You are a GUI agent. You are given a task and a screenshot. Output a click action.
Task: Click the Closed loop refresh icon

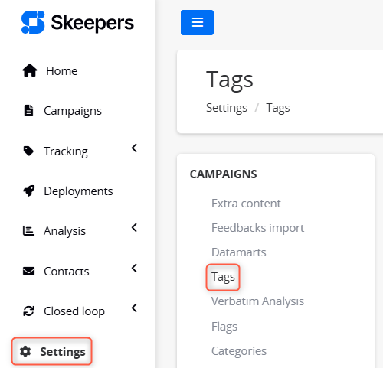[28, 311]
